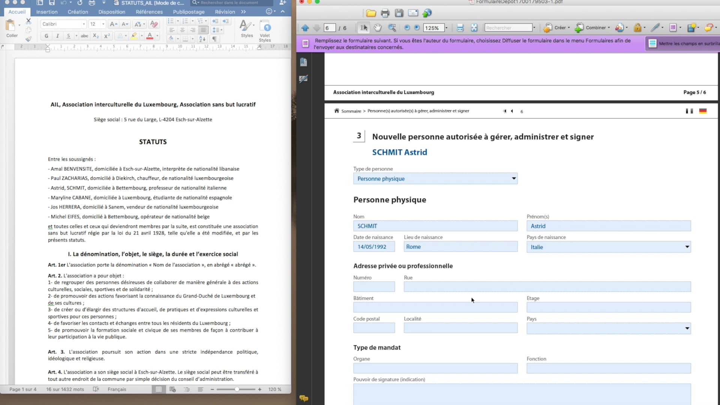Open the Calibri font name dropdown
Viewport: 720px width, 405px height.
84,24
